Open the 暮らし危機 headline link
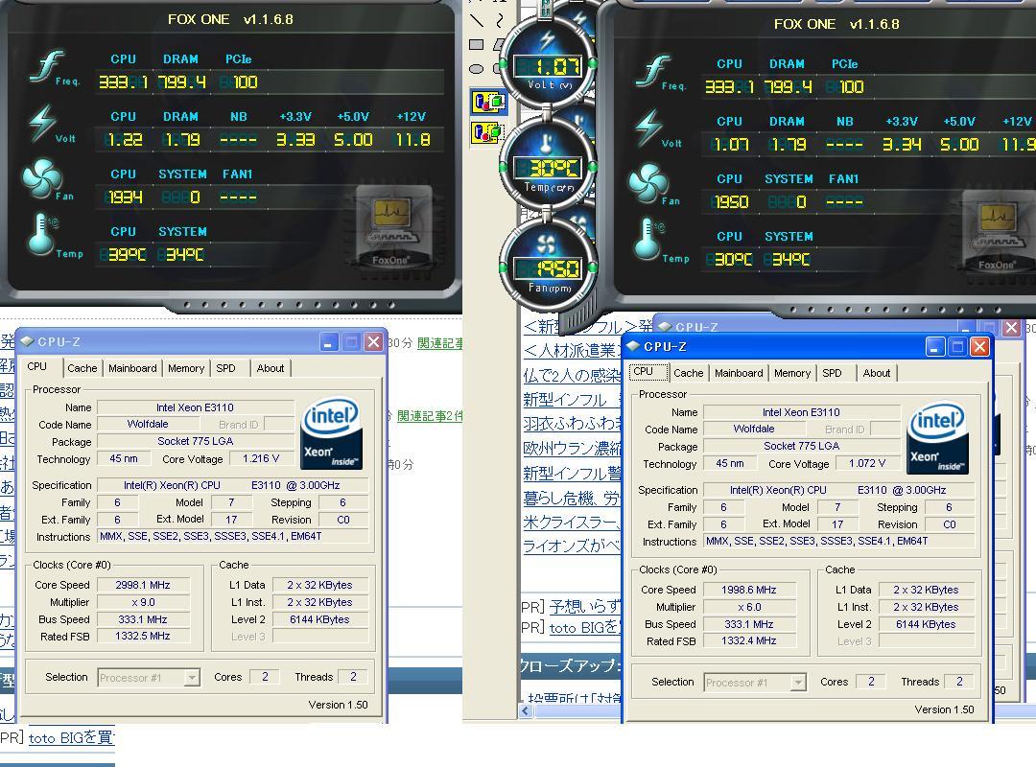The width and height of the screenshot is (1036, 767). coord(572,498)
